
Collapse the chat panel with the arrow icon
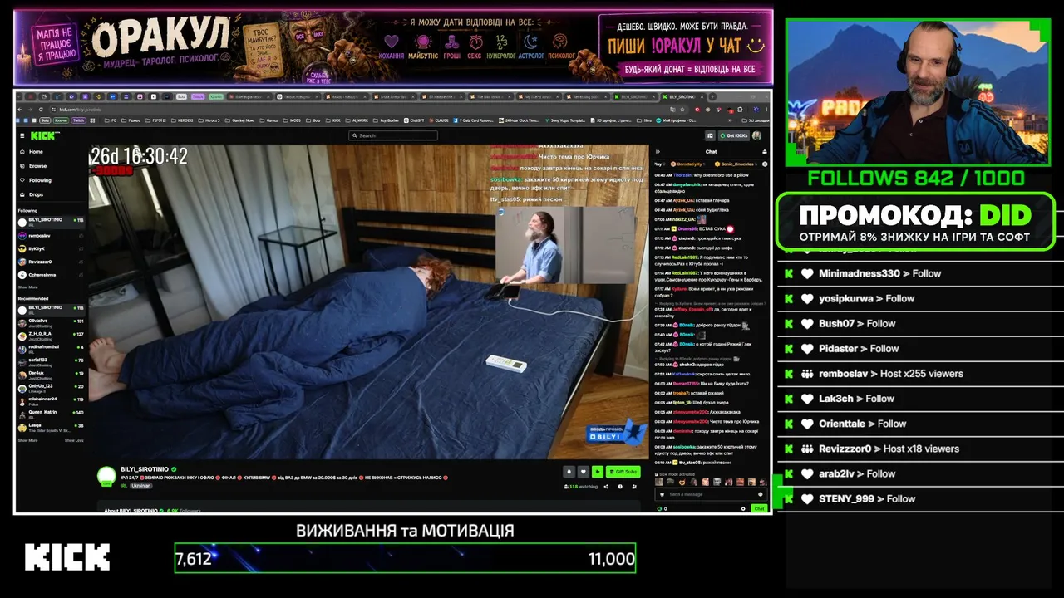tap(659, 152)
